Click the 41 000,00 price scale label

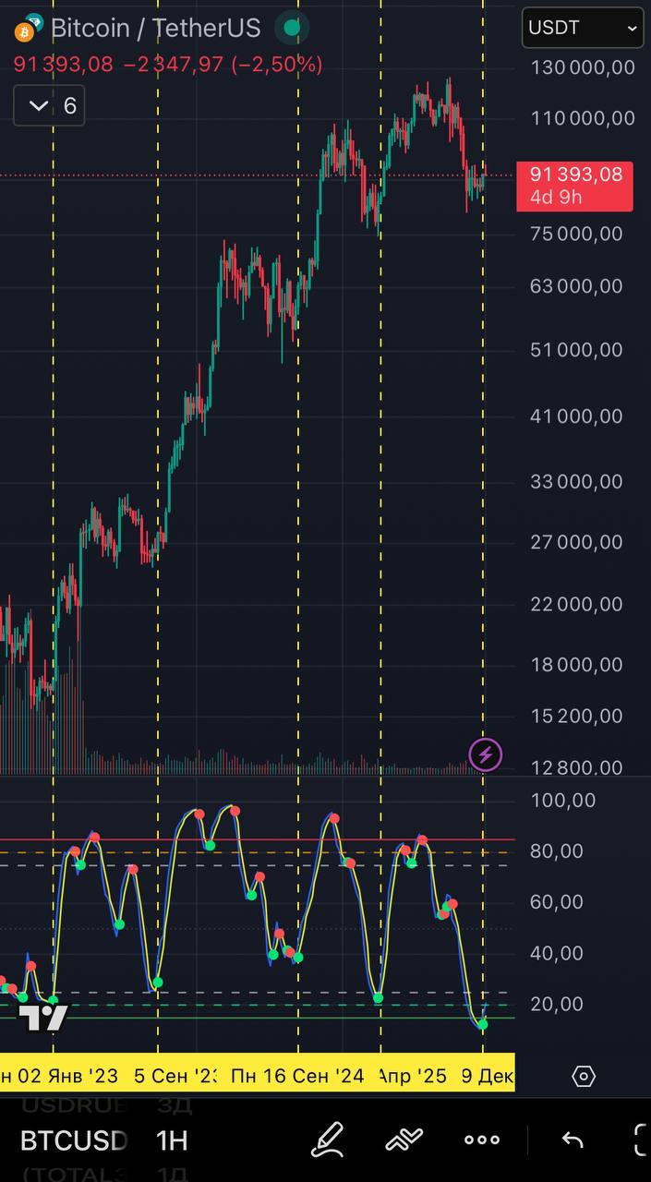tap(576, 416)
